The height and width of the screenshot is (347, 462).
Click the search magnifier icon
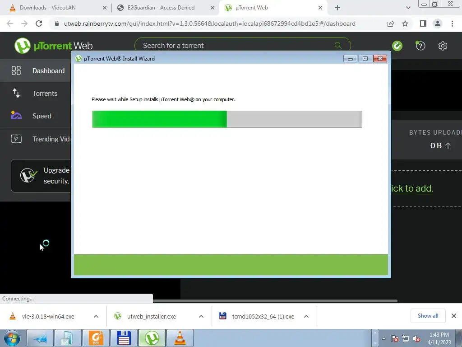[338, 46]
